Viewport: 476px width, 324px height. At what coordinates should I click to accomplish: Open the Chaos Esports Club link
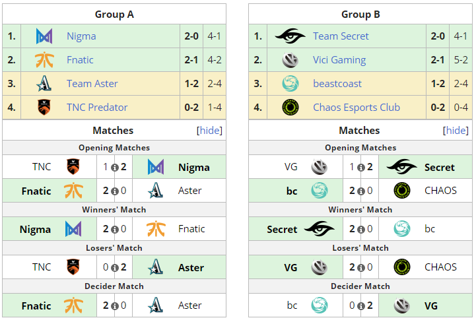click(x=357, y=108)
